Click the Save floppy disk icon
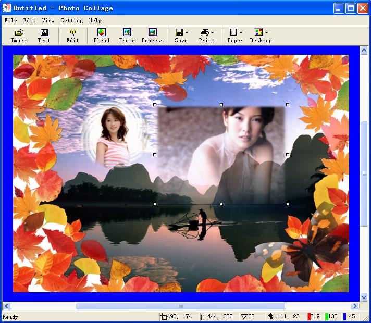The height and width of the screenshot is (323, 371). [179, 32]
